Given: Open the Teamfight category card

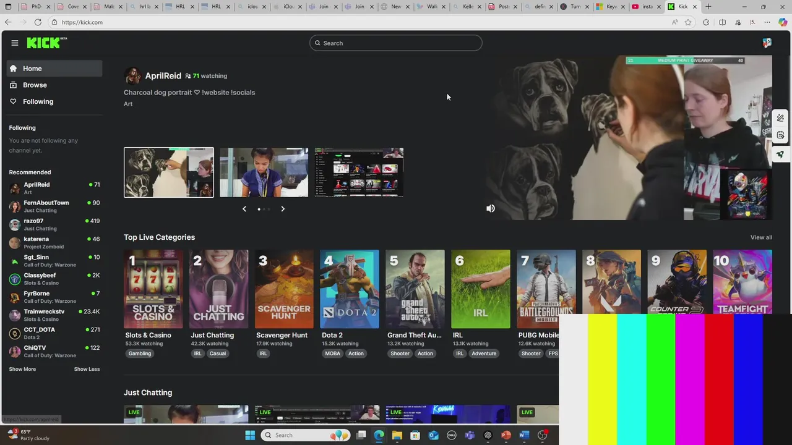Looking at the screenshot, I should click(742, 282).
